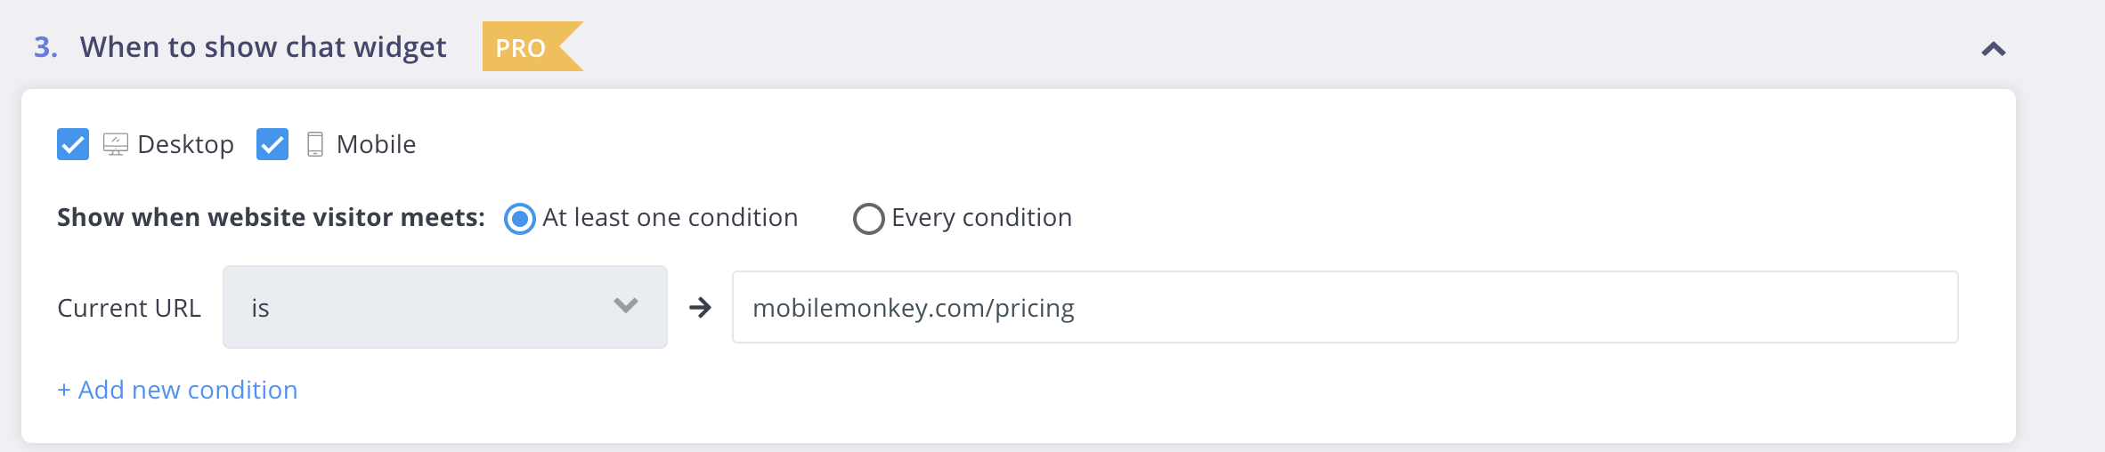Click '+ Add new condition' link
Image resolution: width=2105 pixels, height=452 pixels.
[x=177, y=390]
